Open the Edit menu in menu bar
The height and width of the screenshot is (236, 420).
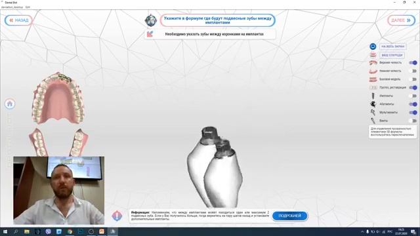[28, 7]
